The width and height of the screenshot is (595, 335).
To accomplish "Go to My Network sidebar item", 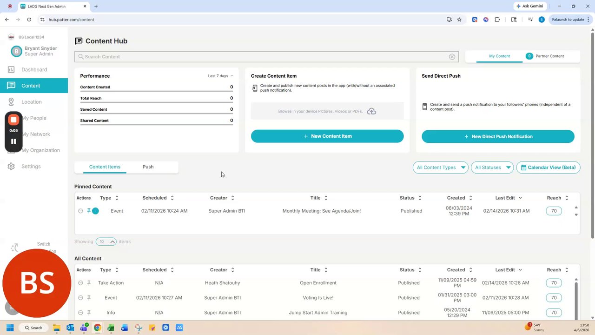I will coord(36,134).
